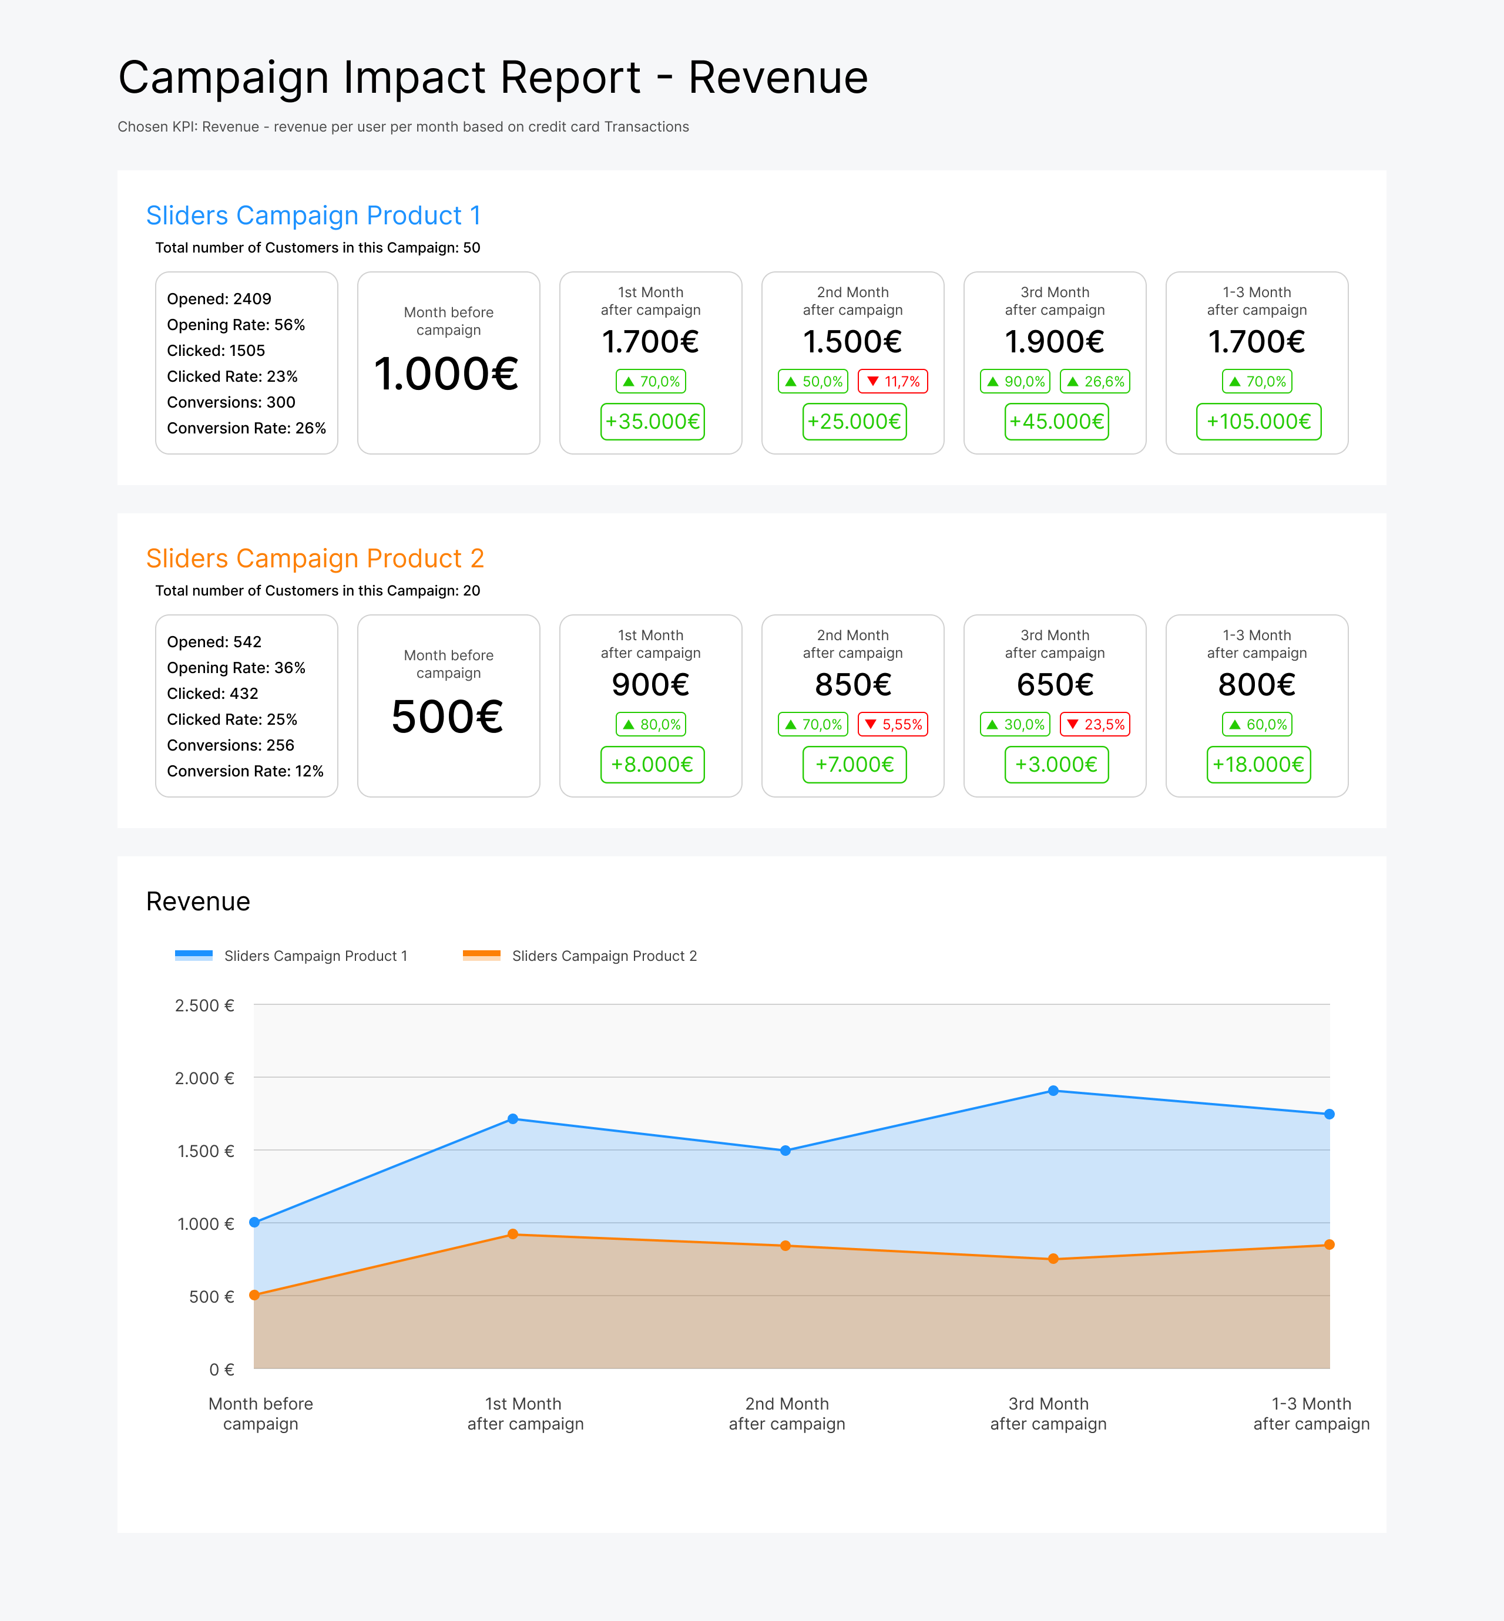Viewport: 1504px width, 1621px height.
Task: Click the blue legend color swatch
Action: (194, 956)
